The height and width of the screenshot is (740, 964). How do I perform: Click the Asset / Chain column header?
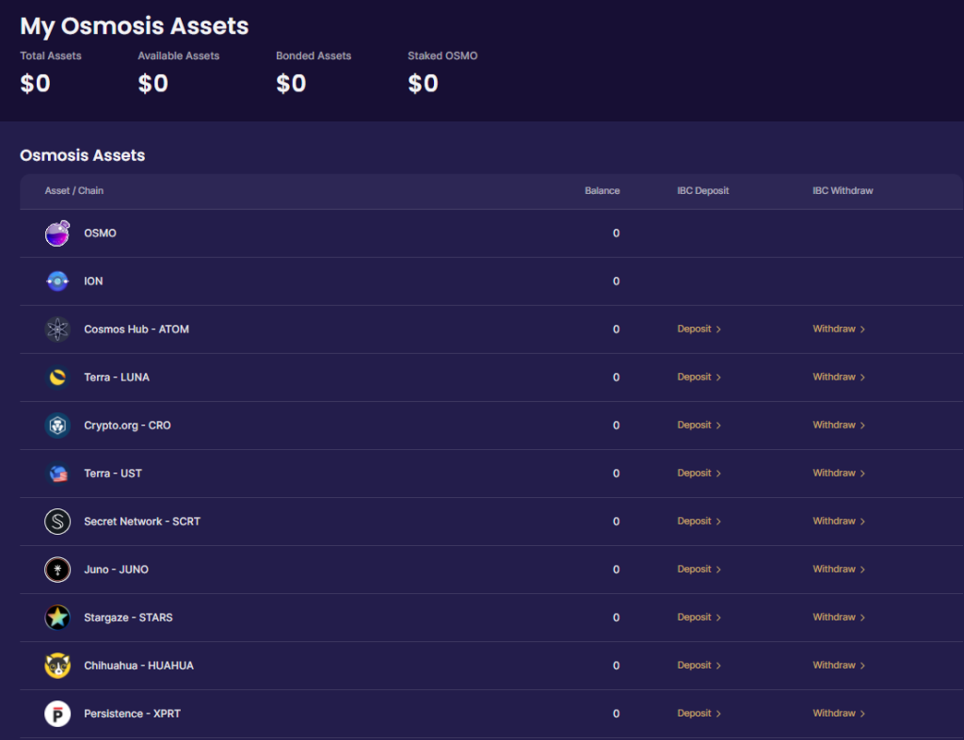click(73, 190)
